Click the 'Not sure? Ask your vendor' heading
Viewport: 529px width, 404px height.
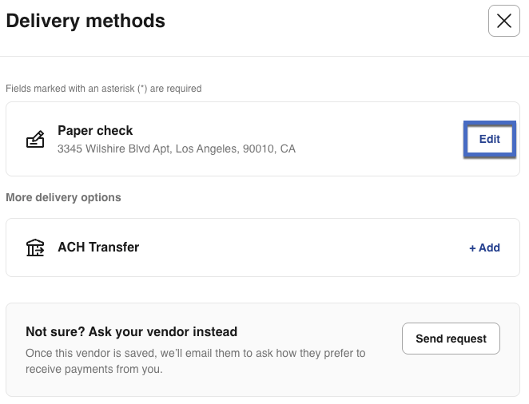click(x=131, y=332)
